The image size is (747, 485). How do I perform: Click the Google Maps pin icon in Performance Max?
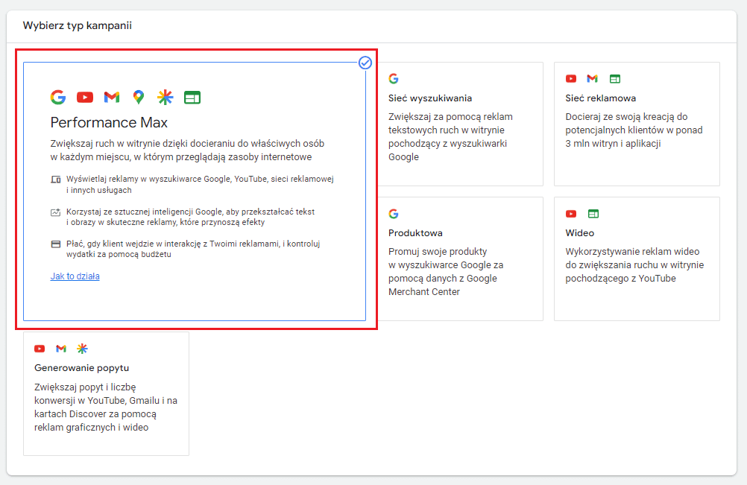138,97
